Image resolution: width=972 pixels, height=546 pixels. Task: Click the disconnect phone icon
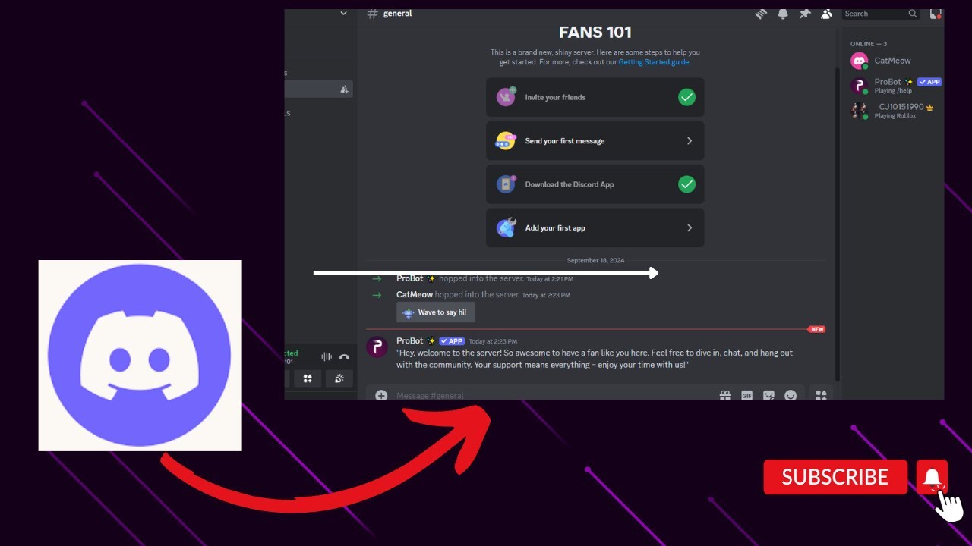pyautogui.click(x=344, y=356)
